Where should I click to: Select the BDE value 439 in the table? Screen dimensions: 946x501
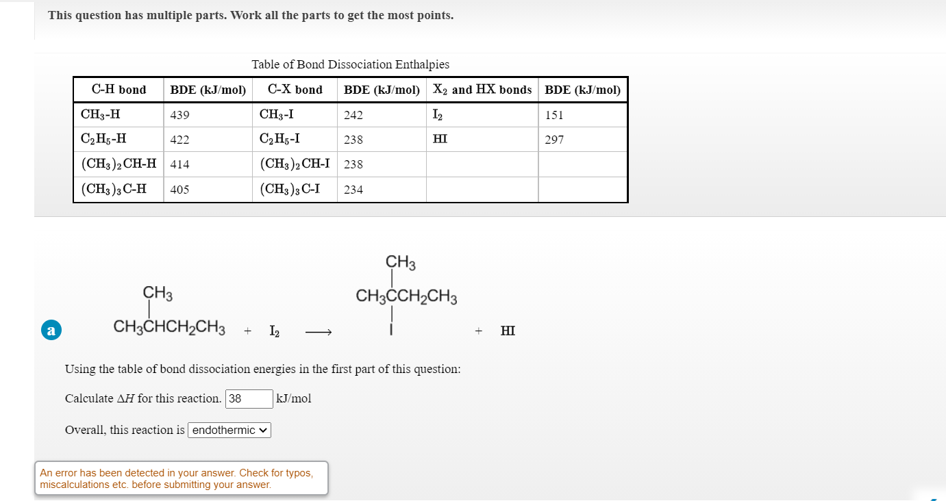[x=177, y=115]
